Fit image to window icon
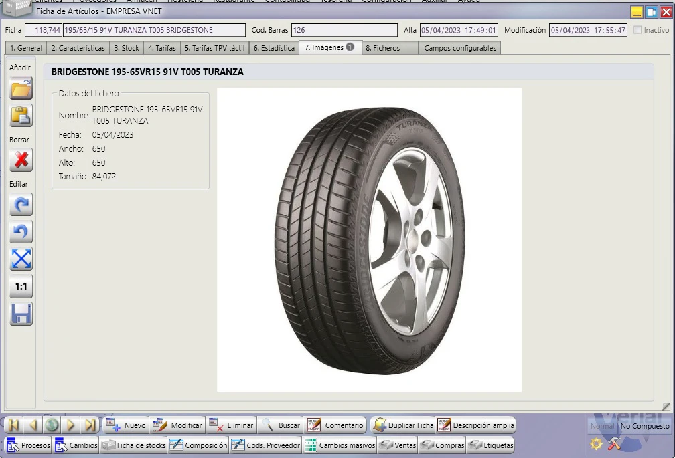Viewport: 675px width, 458px height. pyautogui.click(x=21, y=259)
